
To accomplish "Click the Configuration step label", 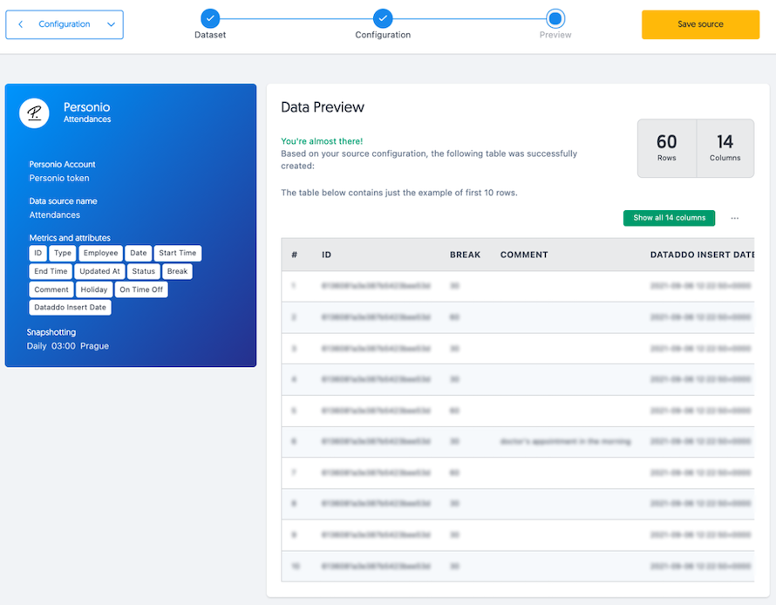I will click(x=383, y=35).
